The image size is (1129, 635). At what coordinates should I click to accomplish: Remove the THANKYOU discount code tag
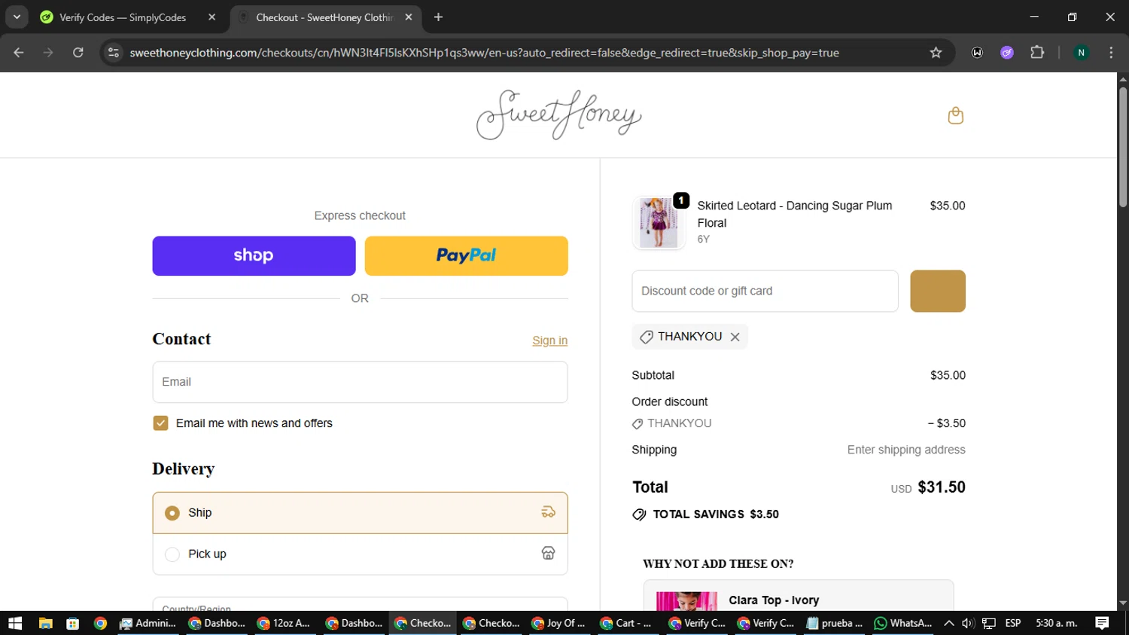click(735, 337)
